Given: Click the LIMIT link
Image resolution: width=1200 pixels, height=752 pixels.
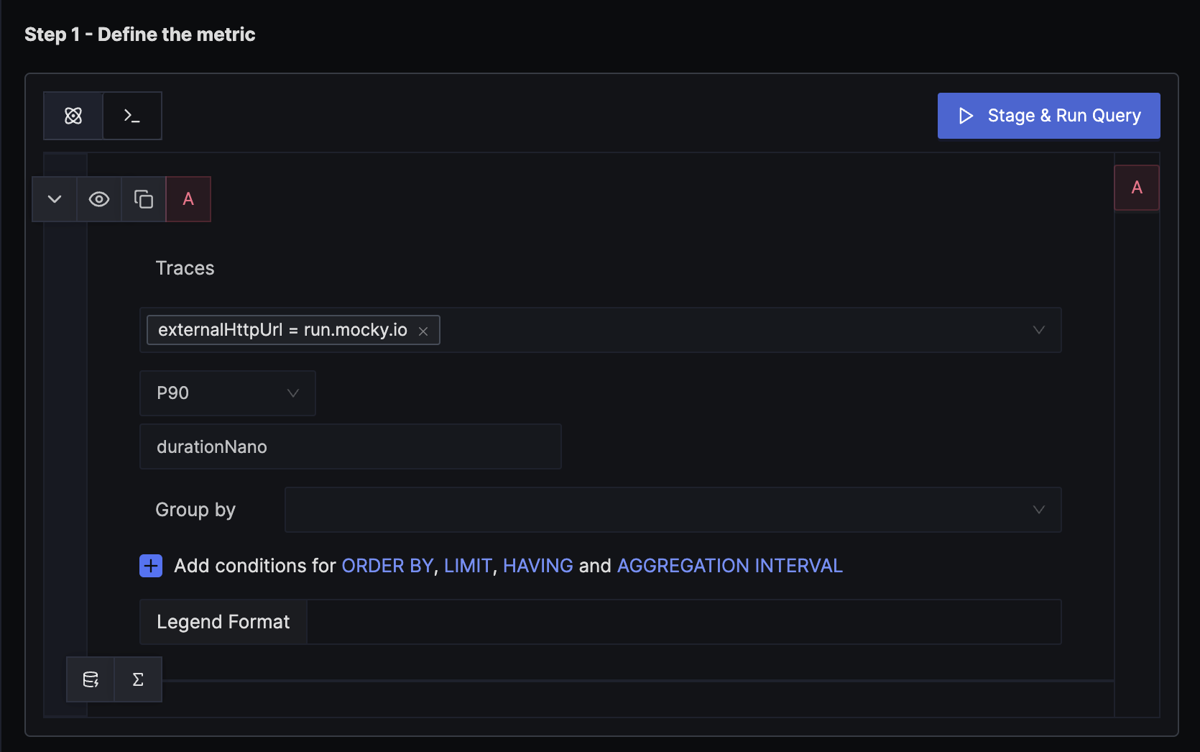Looking at the screenshot, I should point(468,566).
